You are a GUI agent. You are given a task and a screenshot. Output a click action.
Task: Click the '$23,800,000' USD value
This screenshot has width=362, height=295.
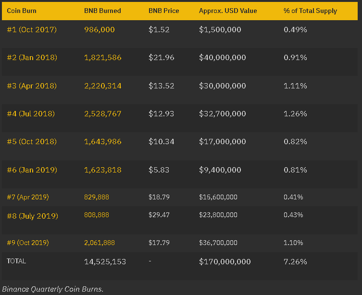218,215
